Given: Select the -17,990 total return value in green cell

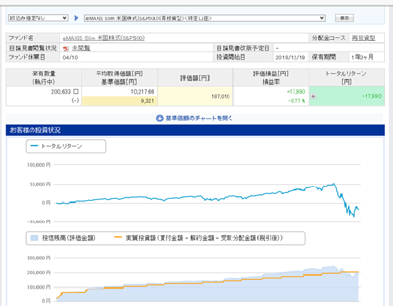Looking at the screenshot, I should click(x=372, y=96).
